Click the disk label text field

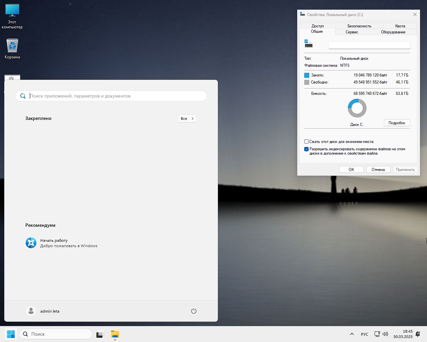coord(370,45)
